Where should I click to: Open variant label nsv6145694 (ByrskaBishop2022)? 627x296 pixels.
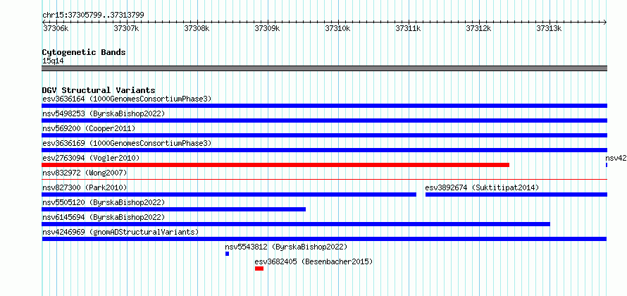(104, 217)
